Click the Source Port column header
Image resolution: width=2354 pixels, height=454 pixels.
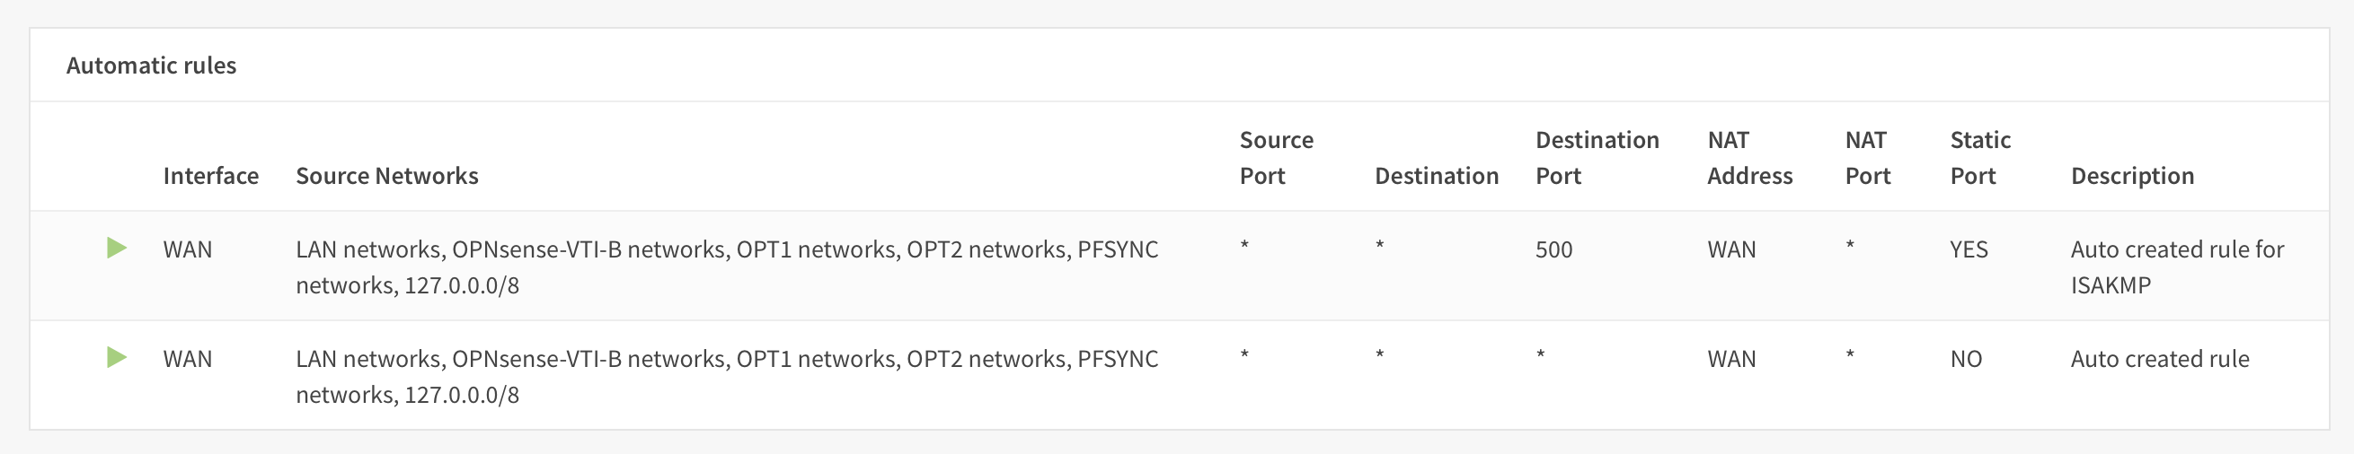pos(1276,157)
